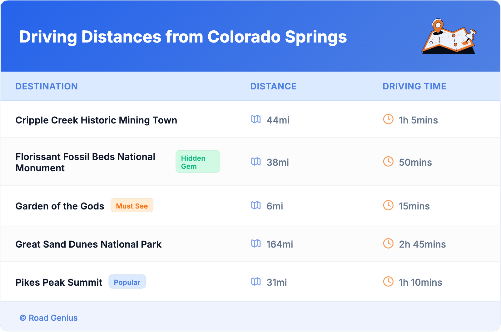Screen dimensions: 501x332
Task: Click the Driving Time column header
Action: pos(414,86)
